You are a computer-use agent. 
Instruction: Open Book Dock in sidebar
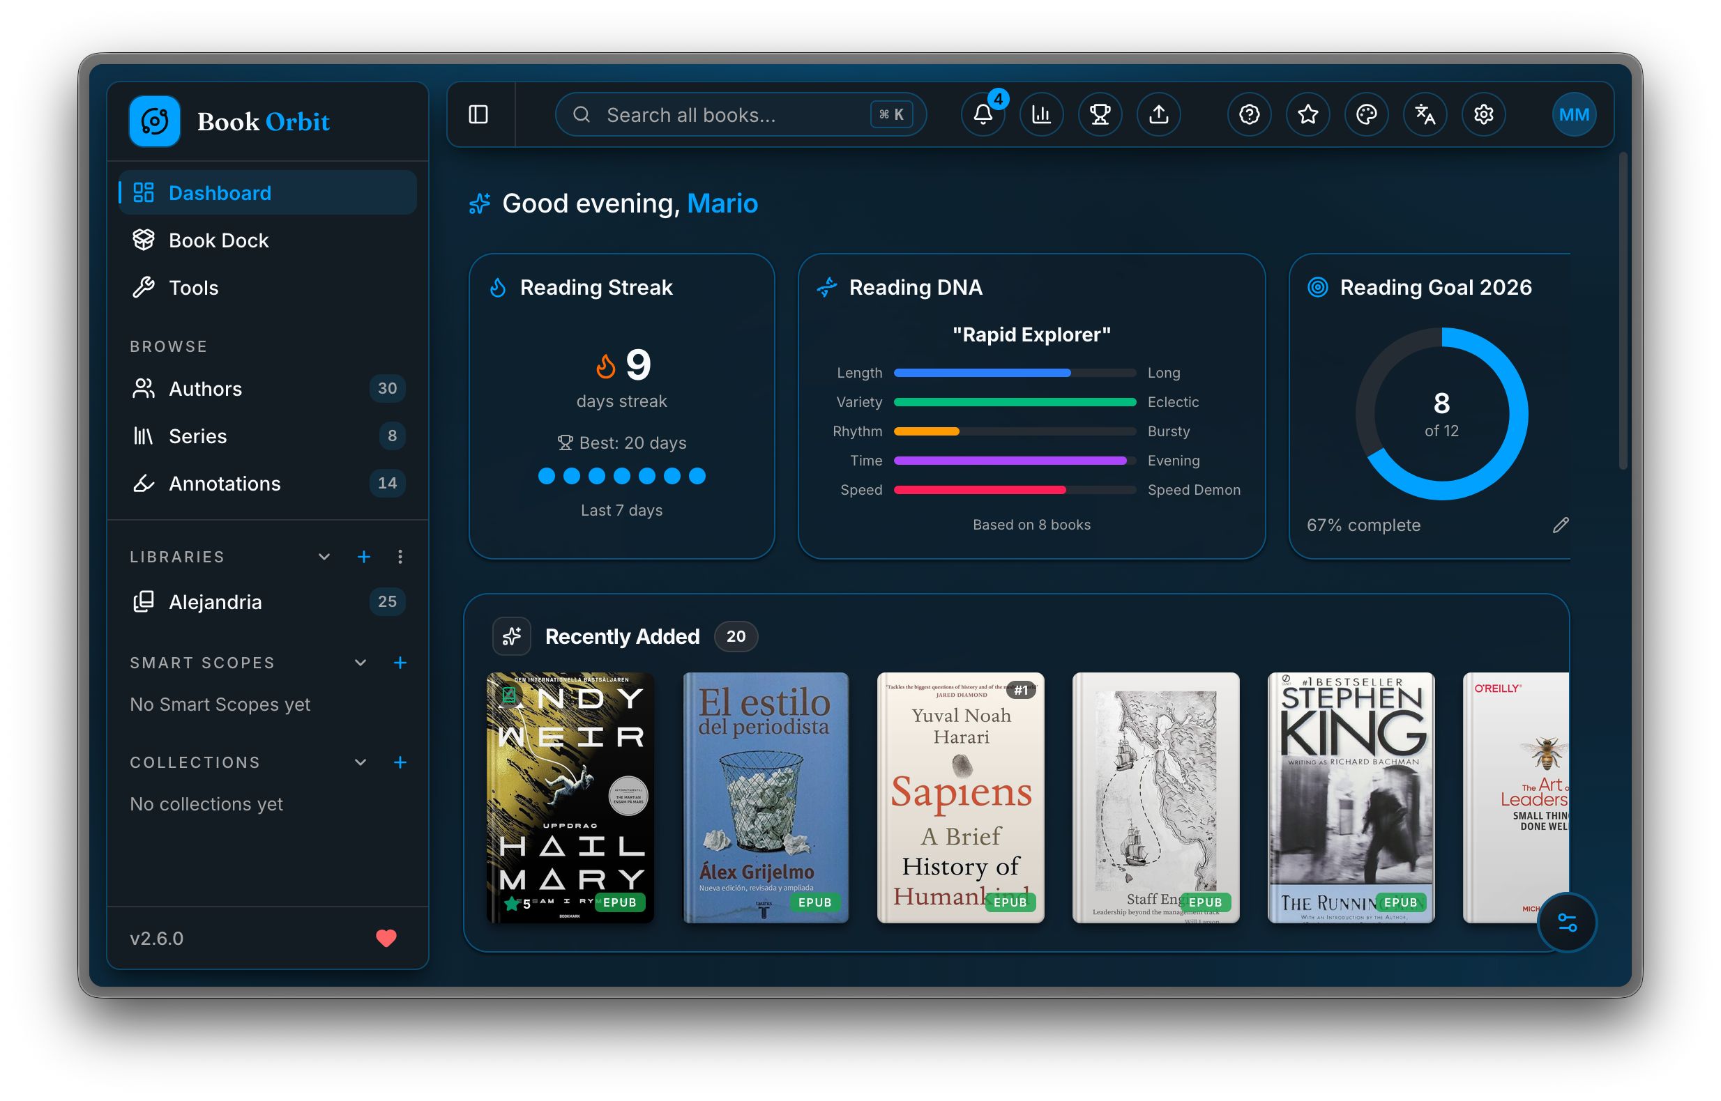(268, 240)
